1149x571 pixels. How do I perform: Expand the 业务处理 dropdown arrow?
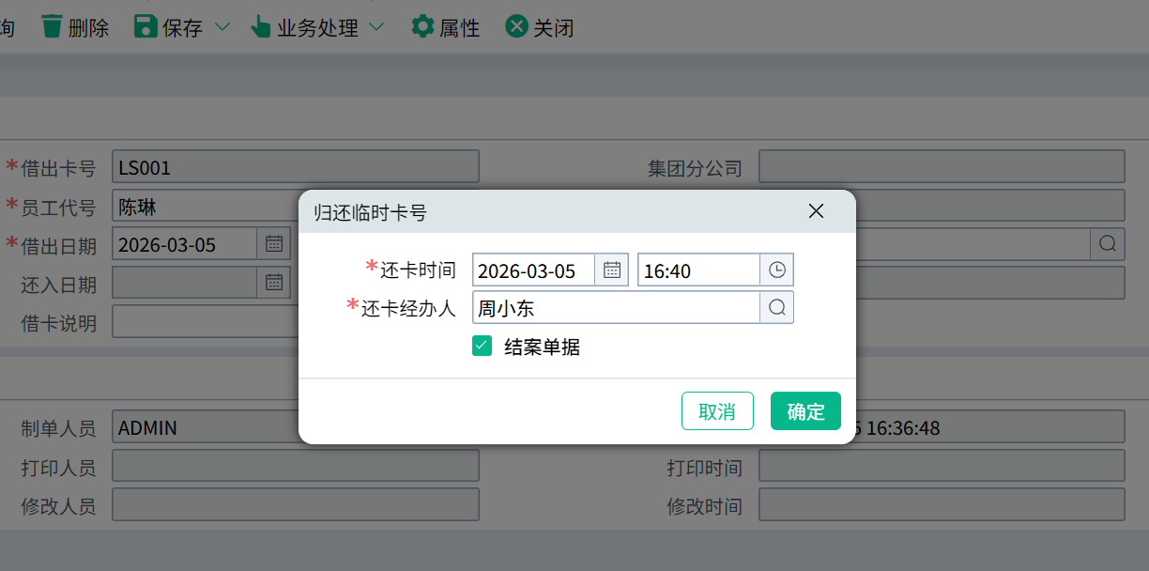[x=376, y=27]
